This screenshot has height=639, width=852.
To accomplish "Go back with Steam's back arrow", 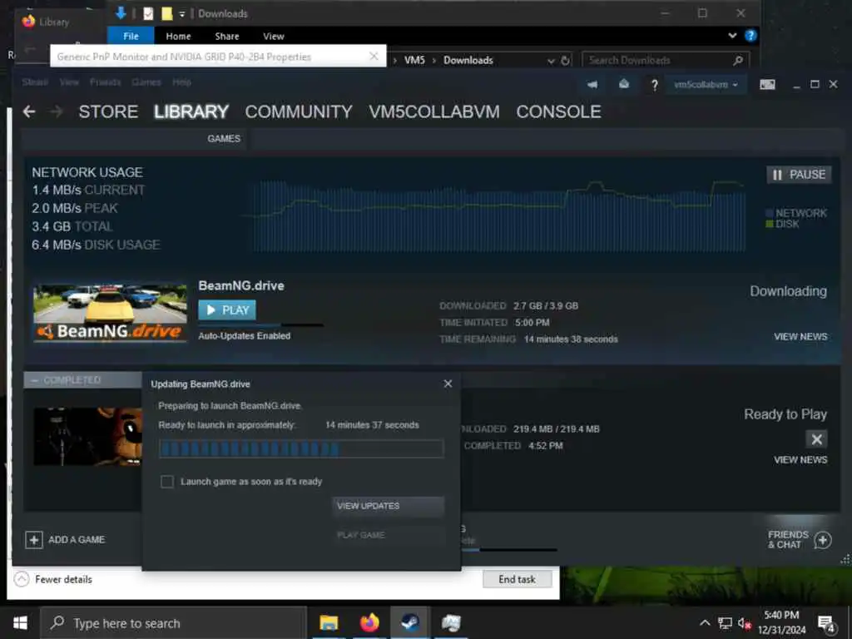I will click(x=29, y=112).
